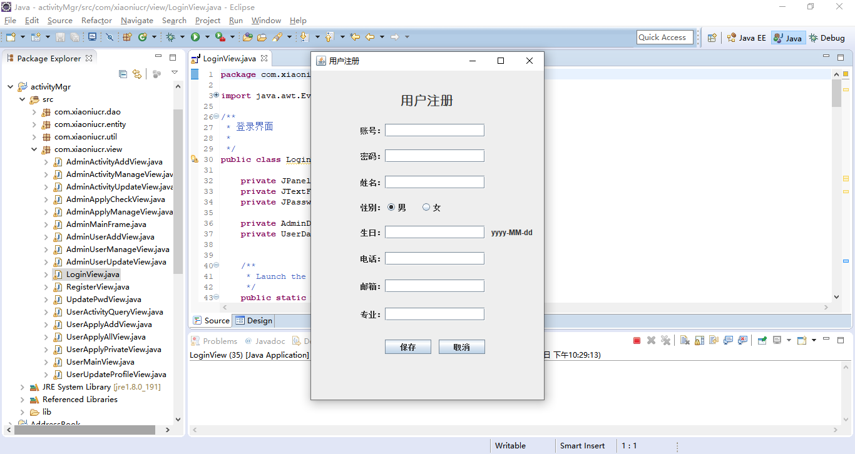Click the Run External Tools icon
The width and height of the screenshot is (855, 454).
coord(220,37)
